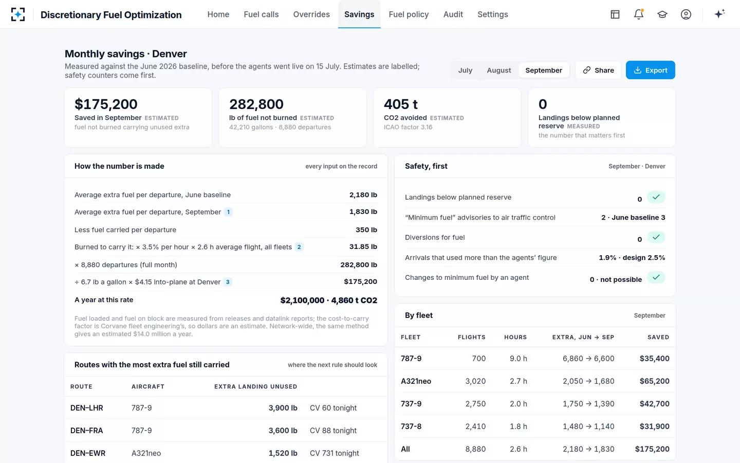The height and width of the screenshot is (463, 740).
Task: Switch the month to August
Action: pyautogui.click(x=499, y=70)
